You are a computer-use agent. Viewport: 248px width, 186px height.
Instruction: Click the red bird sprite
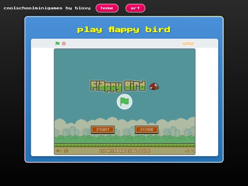(154, 86)
